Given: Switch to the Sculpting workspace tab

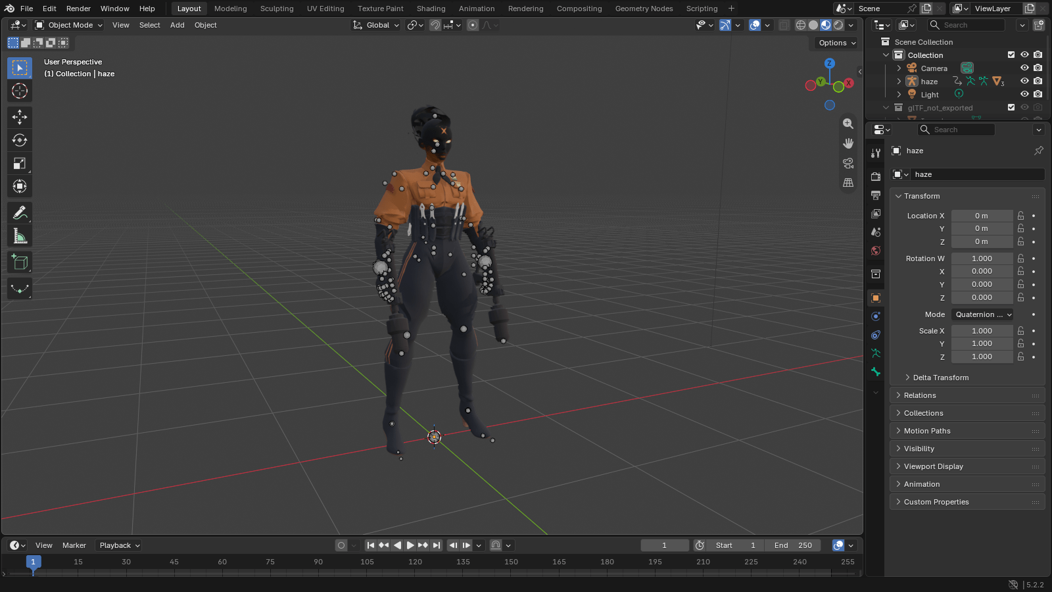Looking at the screenshot, I should (277, 9).
